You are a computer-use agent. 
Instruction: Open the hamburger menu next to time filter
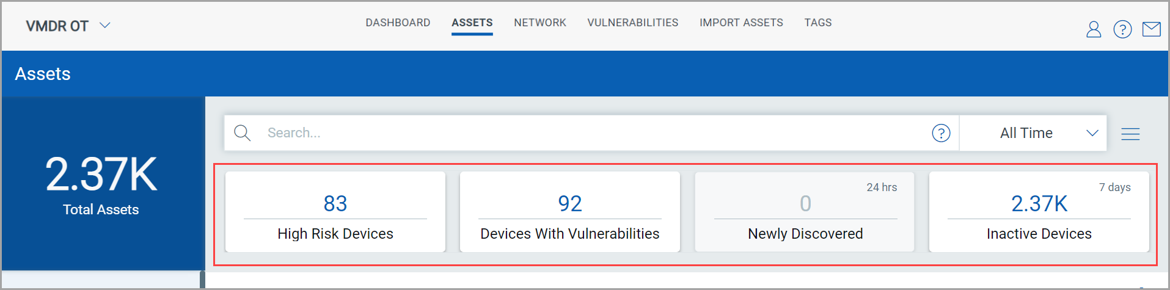1130,134
